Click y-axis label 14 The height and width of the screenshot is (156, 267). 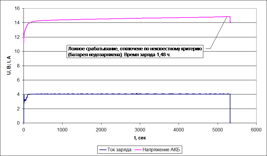18,23
